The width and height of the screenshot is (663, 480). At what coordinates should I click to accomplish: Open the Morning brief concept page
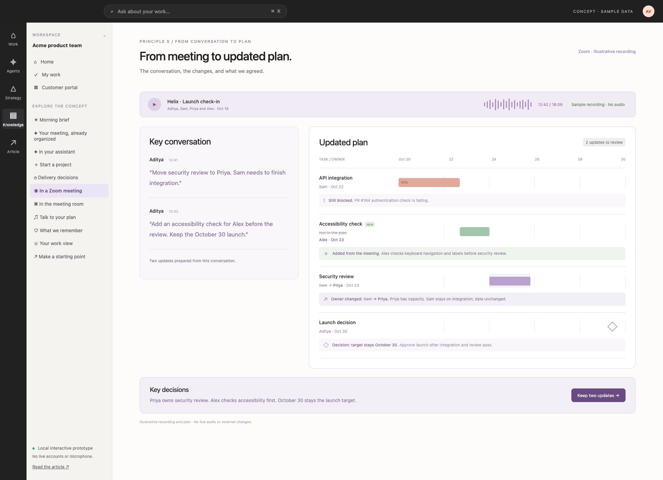click(x=69, y=120)
